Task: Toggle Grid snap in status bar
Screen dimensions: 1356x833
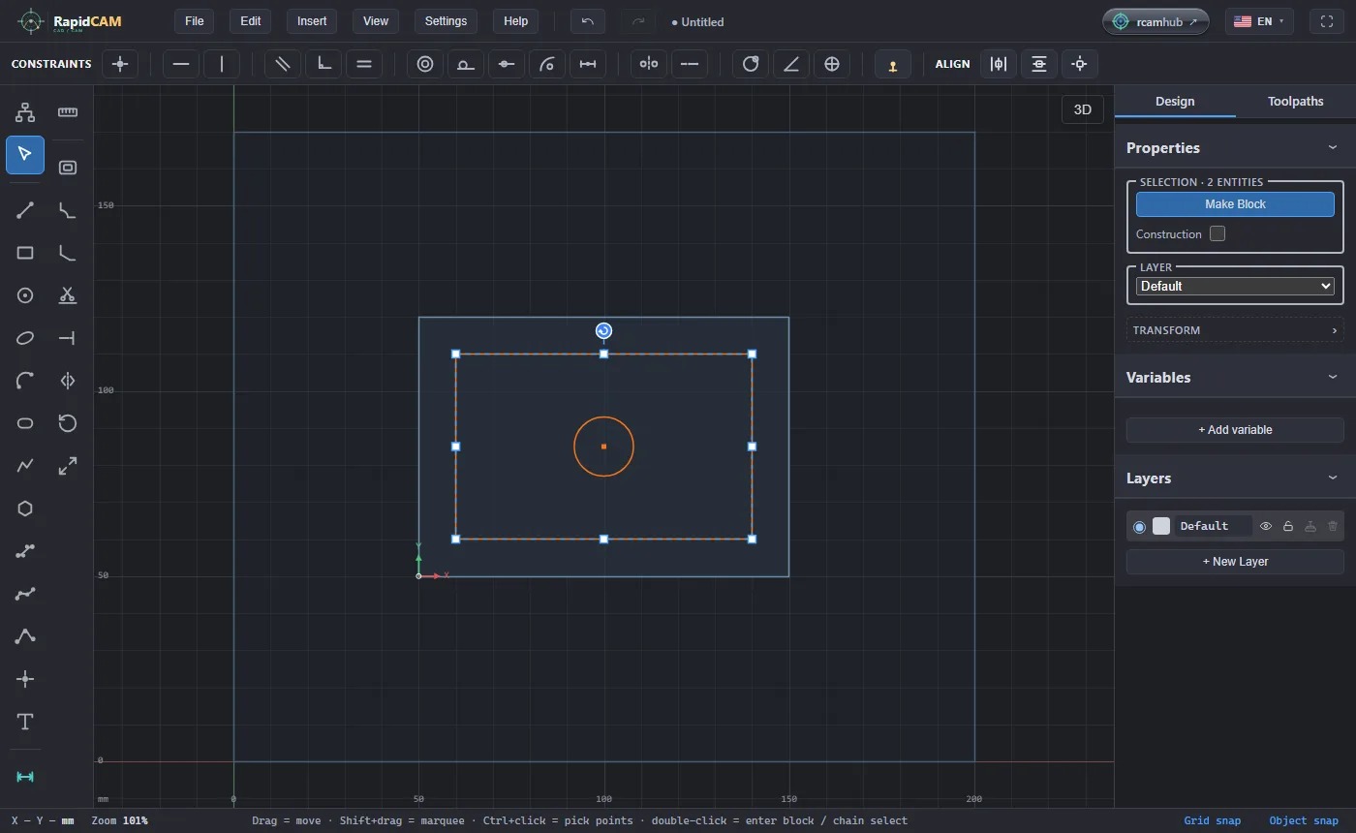Action: (1213, 820)
